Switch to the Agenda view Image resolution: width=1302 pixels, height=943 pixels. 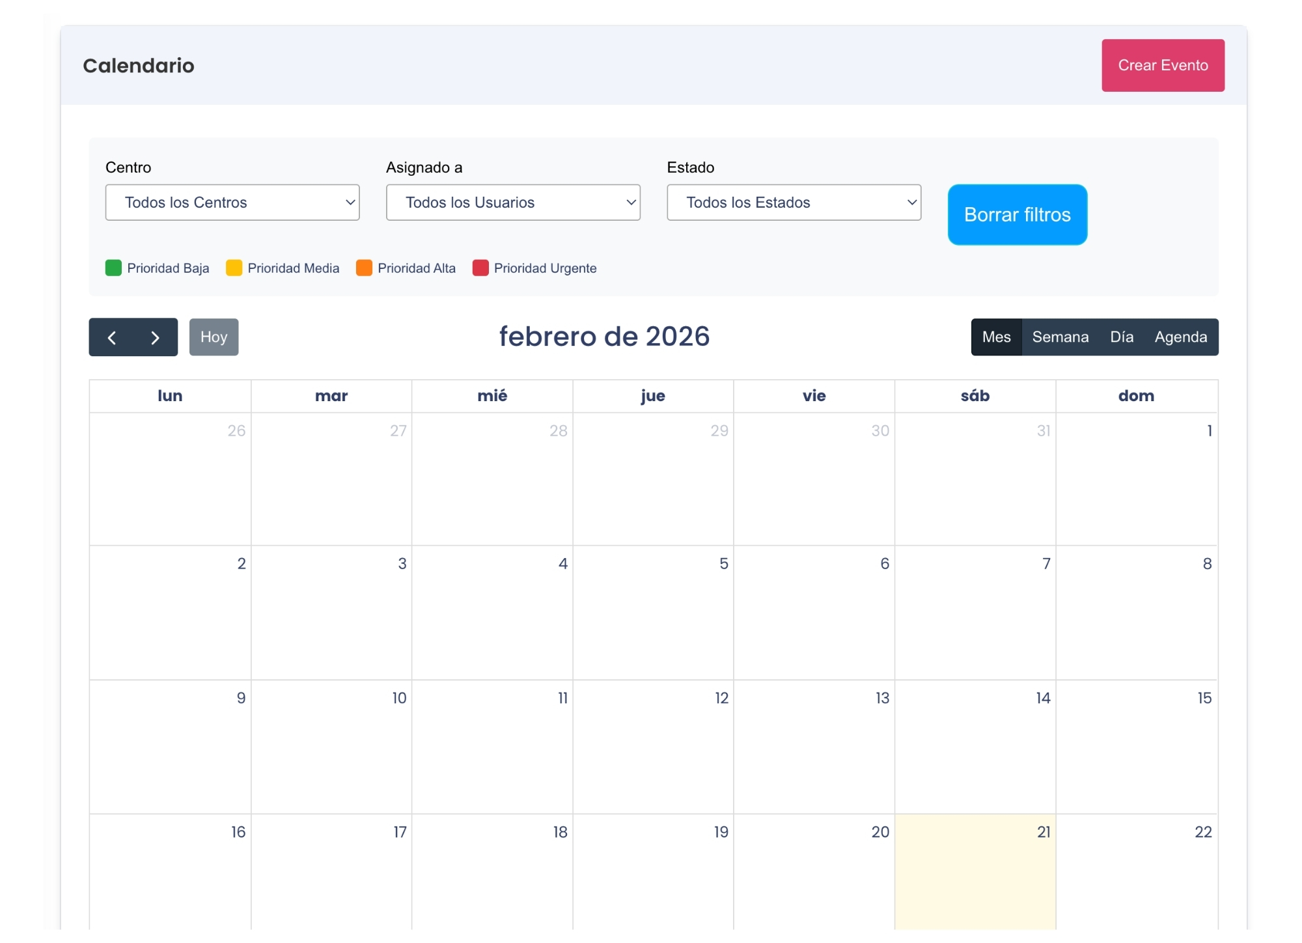pos(1182,337)
